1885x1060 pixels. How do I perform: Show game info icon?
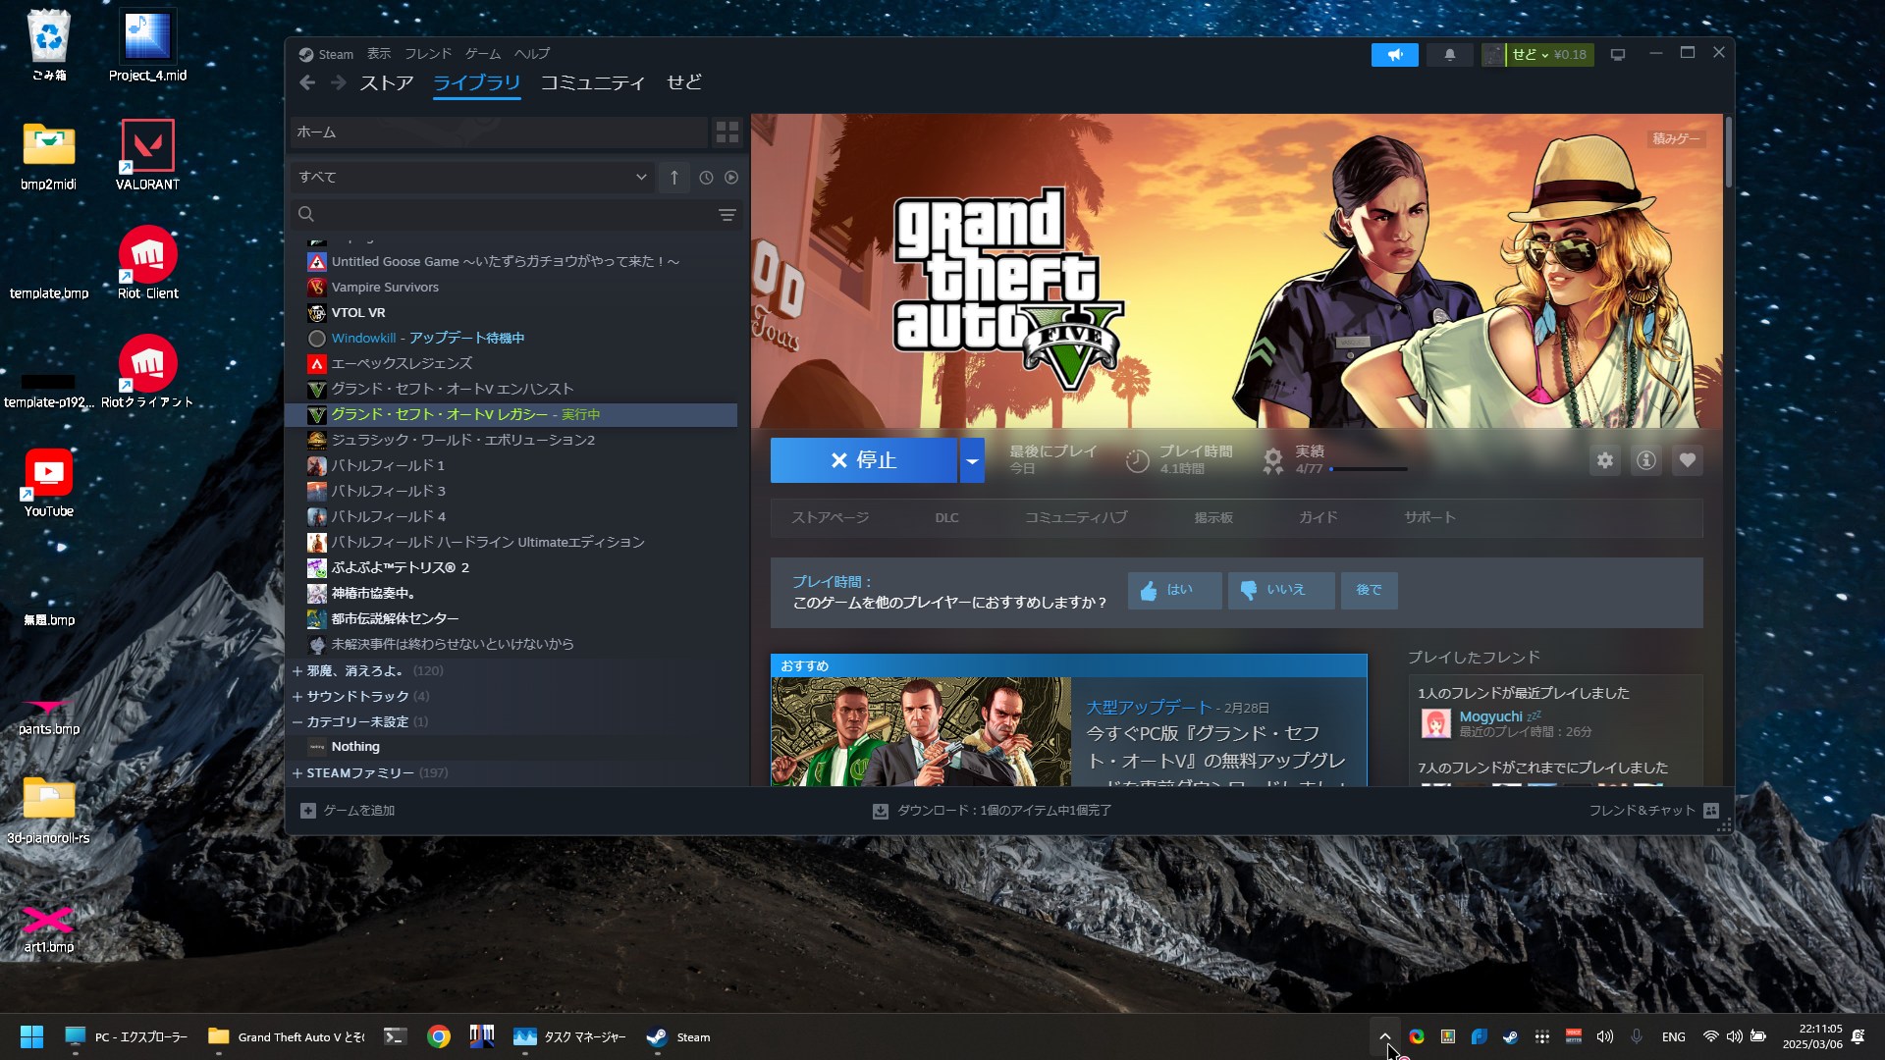[1645, 460]
